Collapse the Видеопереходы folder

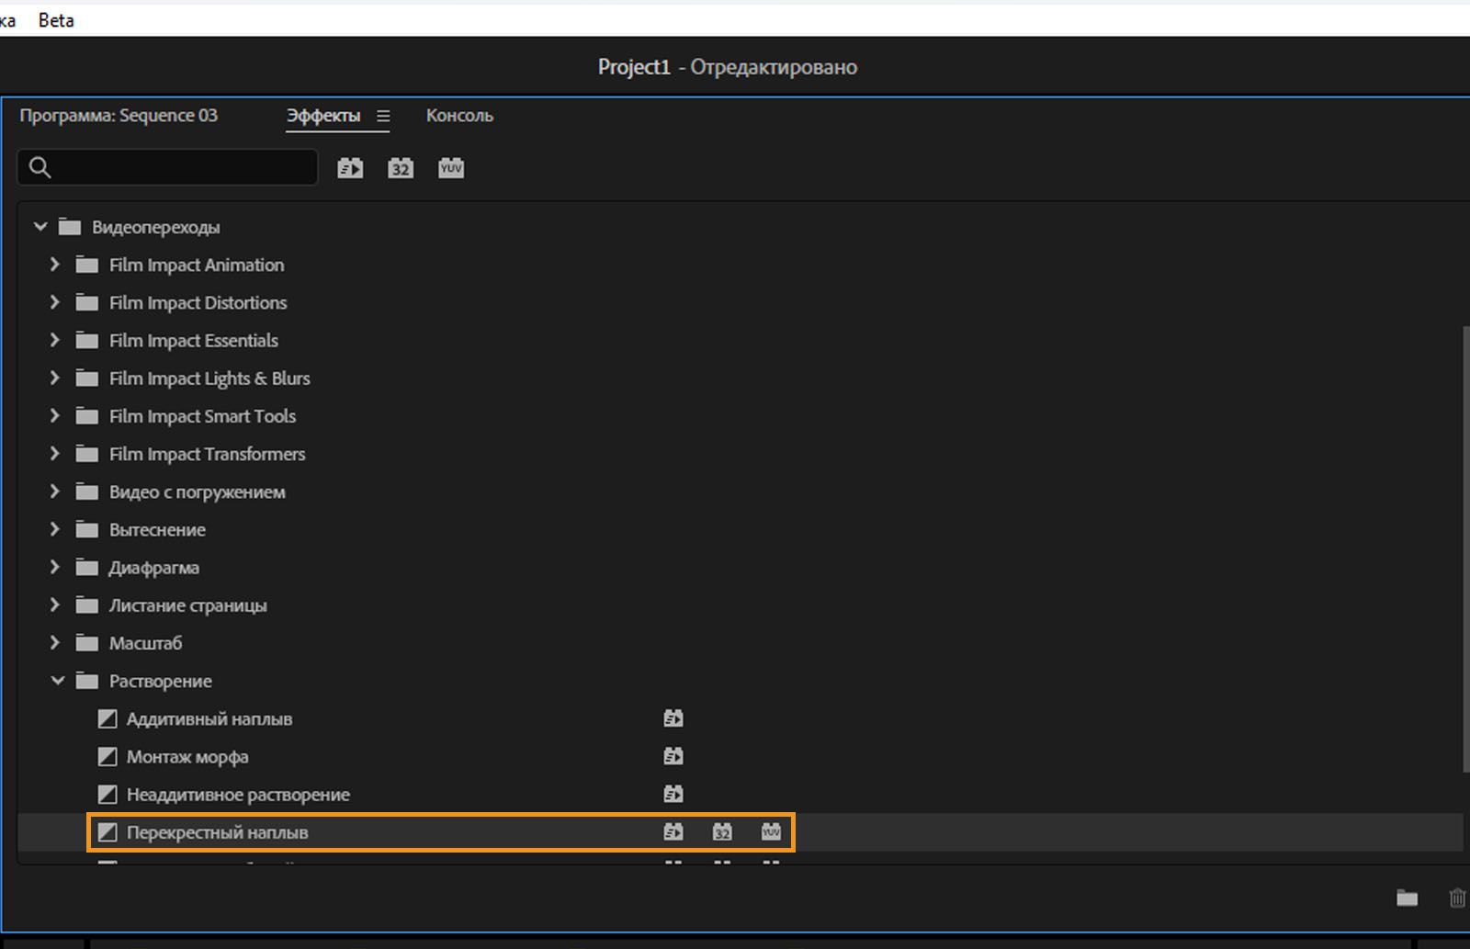pyautogui.click(x=40, y=226)
